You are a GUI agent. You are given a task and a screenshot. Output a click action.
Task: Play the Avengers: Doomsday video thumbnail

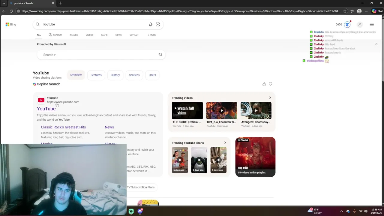point(256,110)
